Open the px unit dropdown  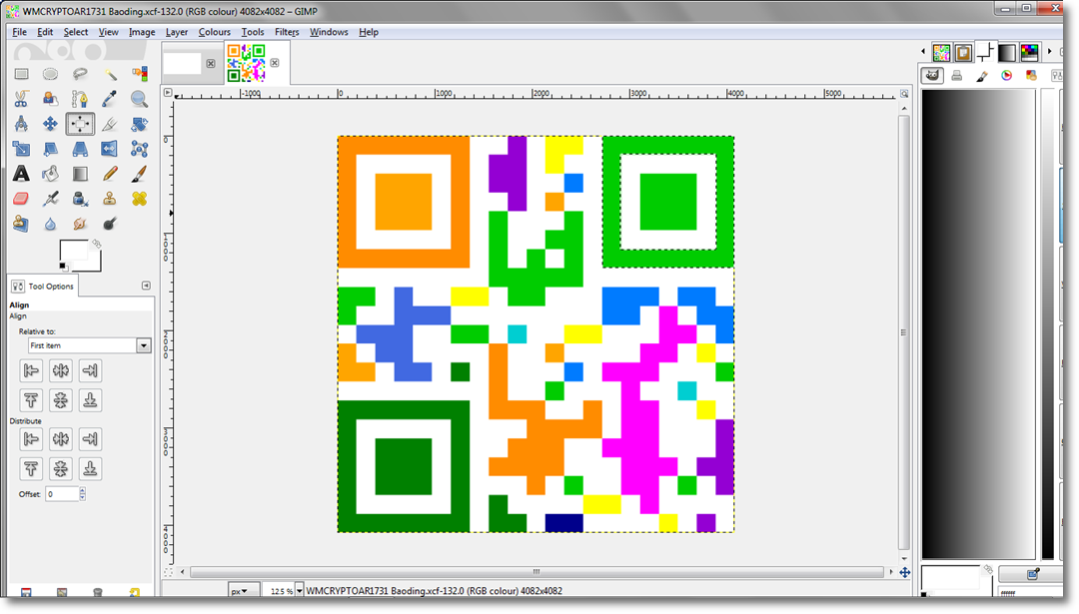[244, 591]
